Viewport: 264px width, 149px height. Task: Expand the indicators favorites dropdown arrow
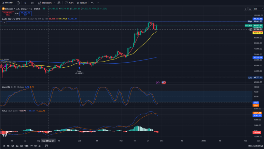pos(54,3)
